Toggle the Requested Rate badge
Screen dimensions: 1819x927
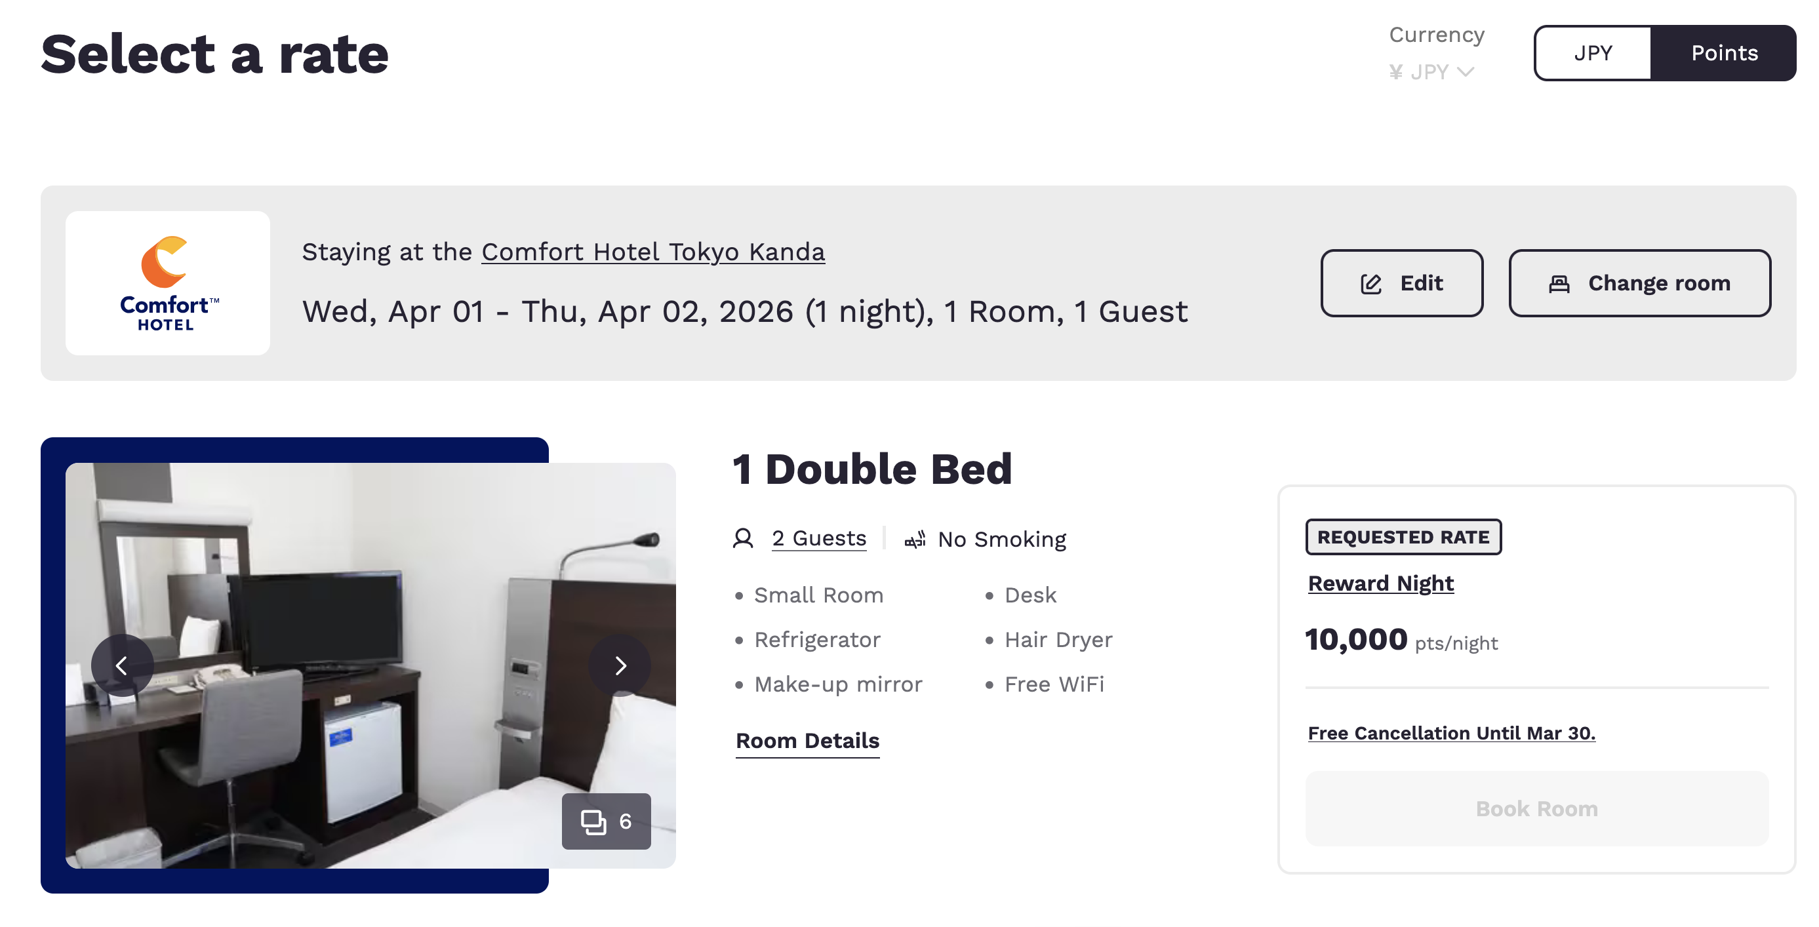point(1403,536)
